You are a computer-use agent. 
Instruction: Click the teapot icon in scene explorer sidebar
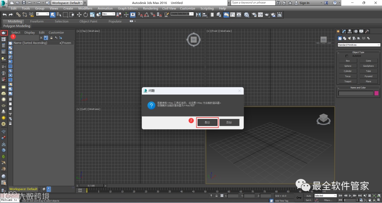(4, 33)
